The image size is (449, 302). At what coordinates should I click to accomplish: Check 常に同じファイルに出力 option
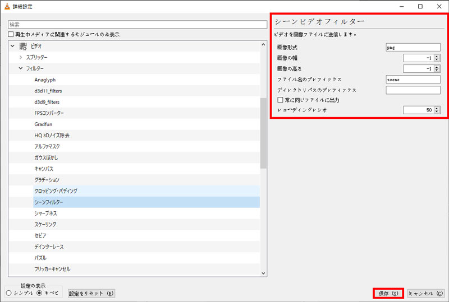[280, 100]
